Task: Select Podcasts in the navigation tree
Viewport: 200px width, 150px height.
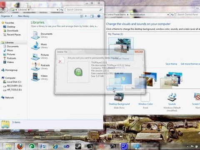Action: click(12, 58)
